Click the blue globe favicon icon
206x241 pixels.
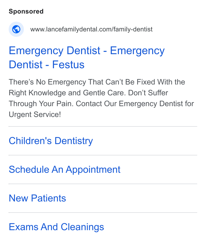pos(16,29)
